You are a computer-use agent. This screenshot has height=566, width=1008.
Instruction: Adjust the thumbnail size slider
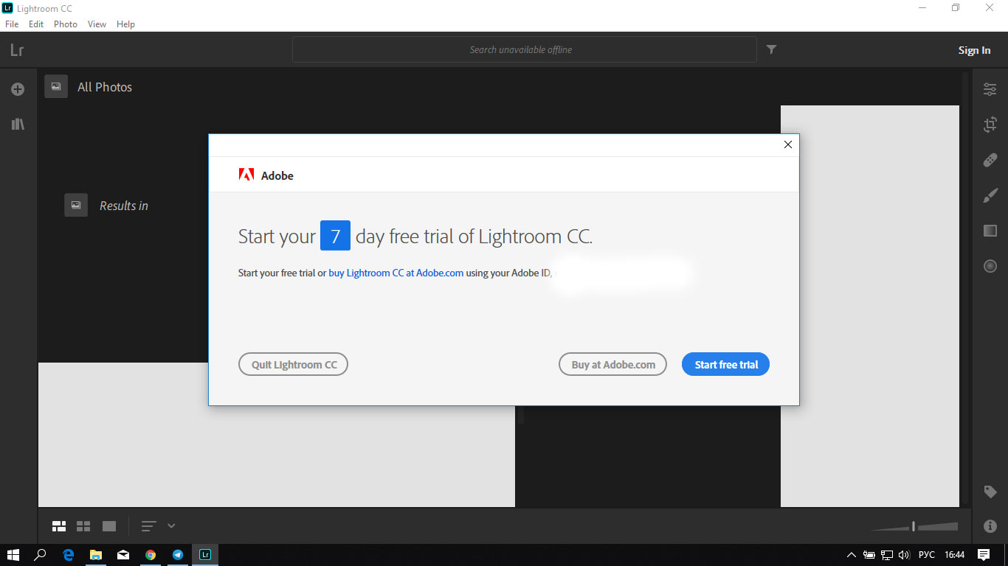tap(914, 526)
